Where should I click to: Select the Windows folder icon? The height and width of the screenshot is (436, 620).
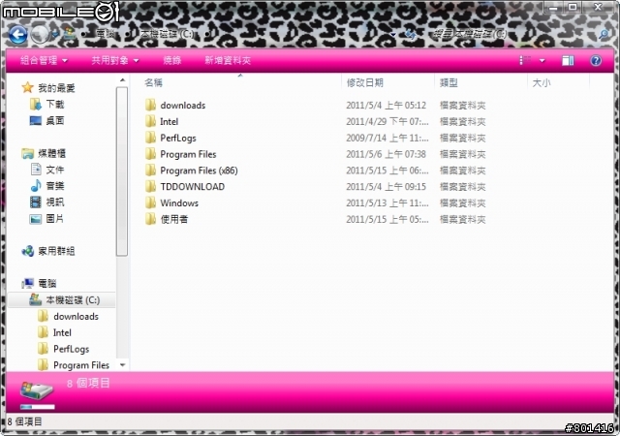150,202
